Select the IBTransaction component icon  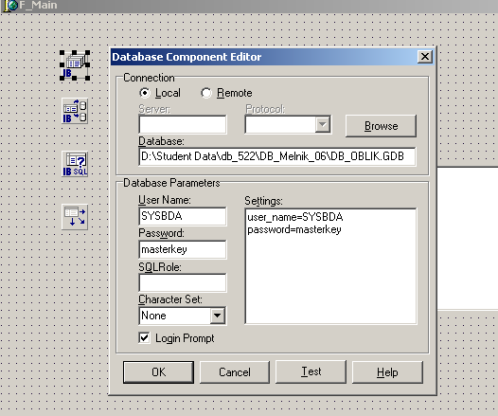[75, 111]
